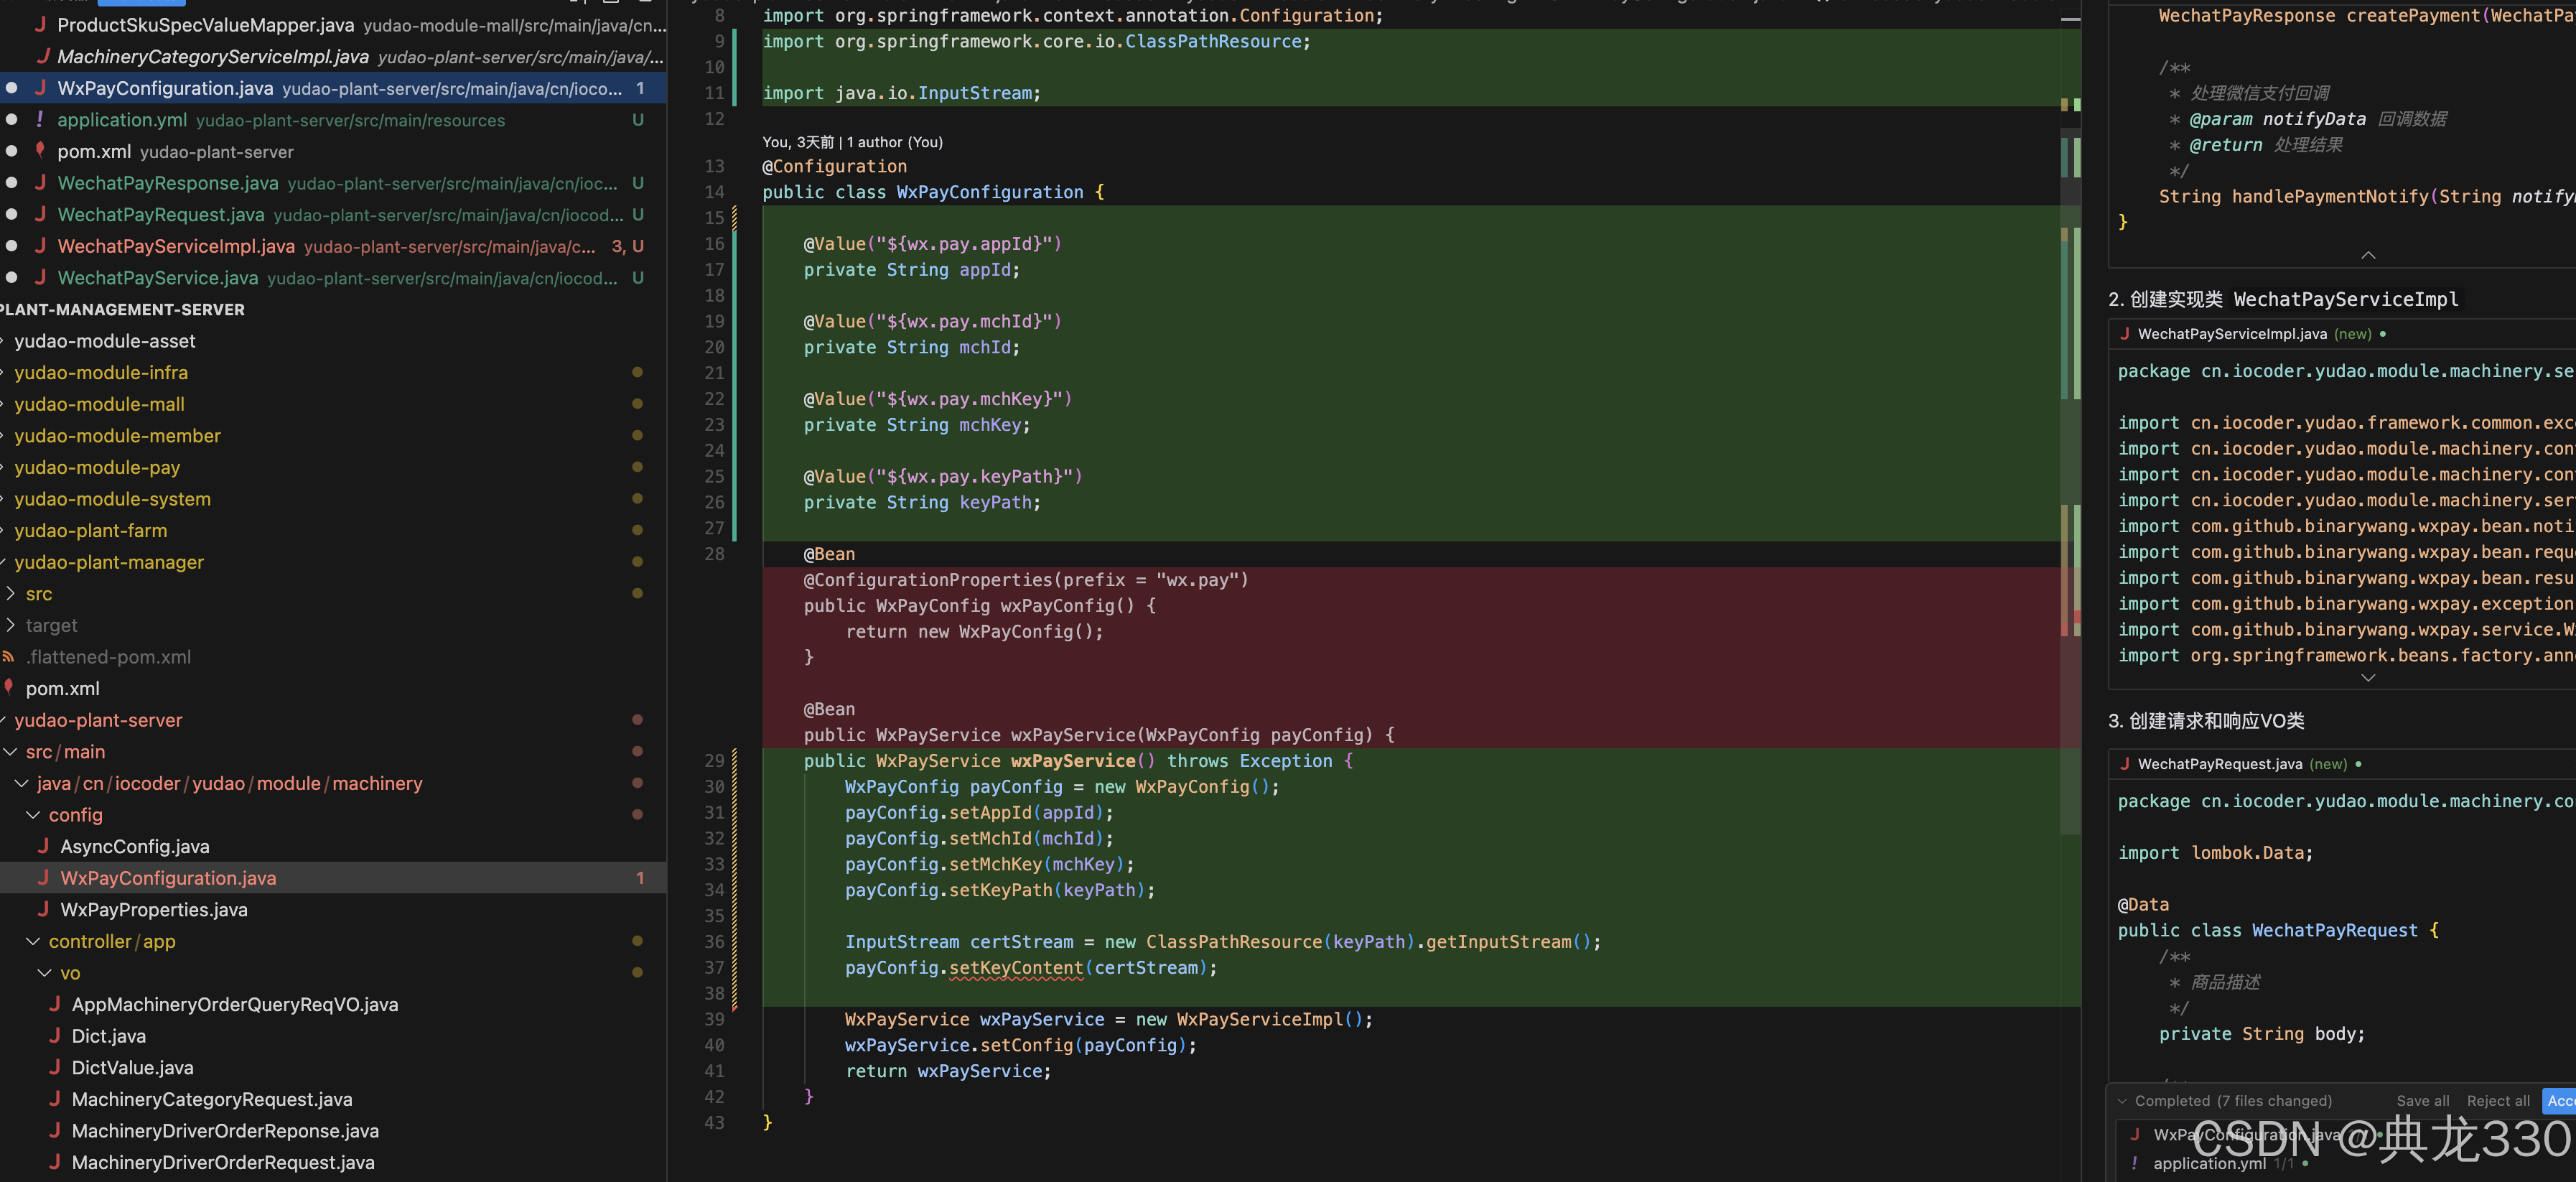The height and width of the screenshot is (1182, 2576).
Task: Collapse the controller/app folder chevron
Action: pos(33,941)
